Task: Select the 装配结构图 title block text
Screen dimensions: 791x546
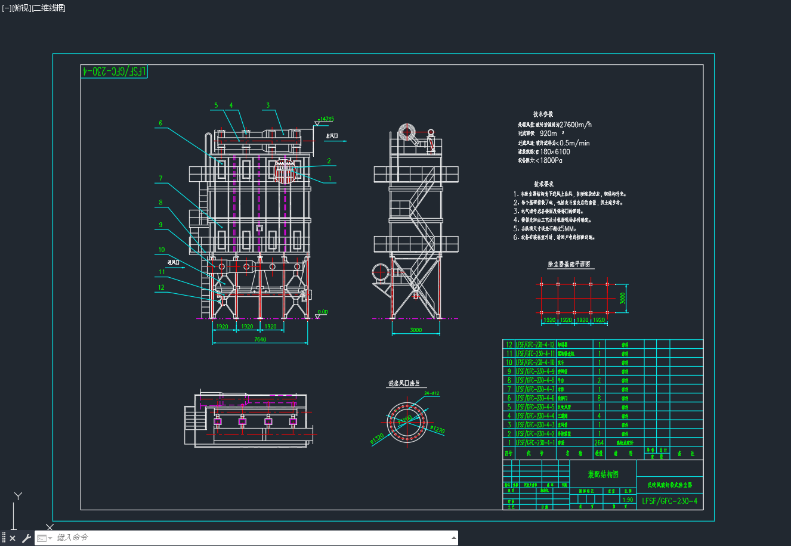Action: (x=603, y=474)
